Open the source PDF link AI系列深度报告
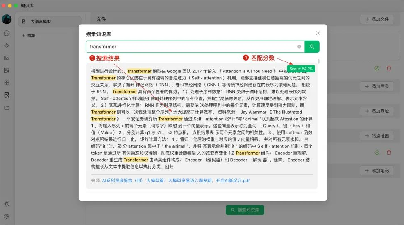404x225 pixels. point(176,180)
